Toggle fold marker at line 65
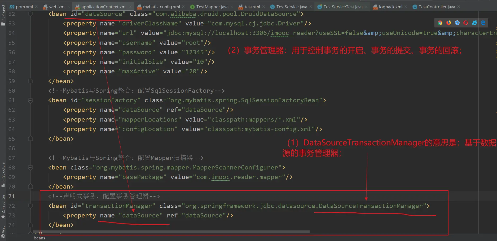The image size is (497, 241). coord(30,139)
